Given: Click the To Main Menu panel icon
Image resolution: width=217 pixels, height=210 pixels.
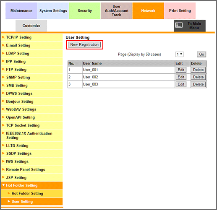Looking at the screenshot, I should pos(179,25).
